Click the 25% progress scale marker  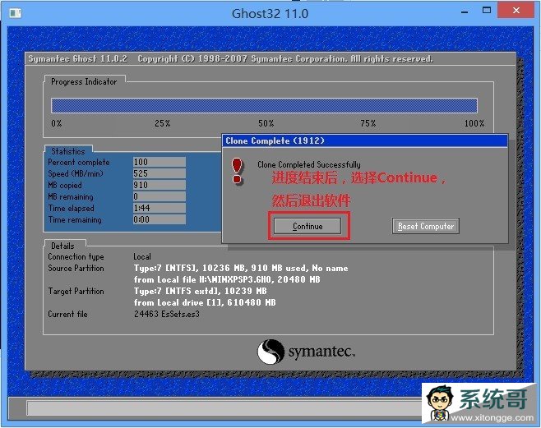tap(163, 123)
